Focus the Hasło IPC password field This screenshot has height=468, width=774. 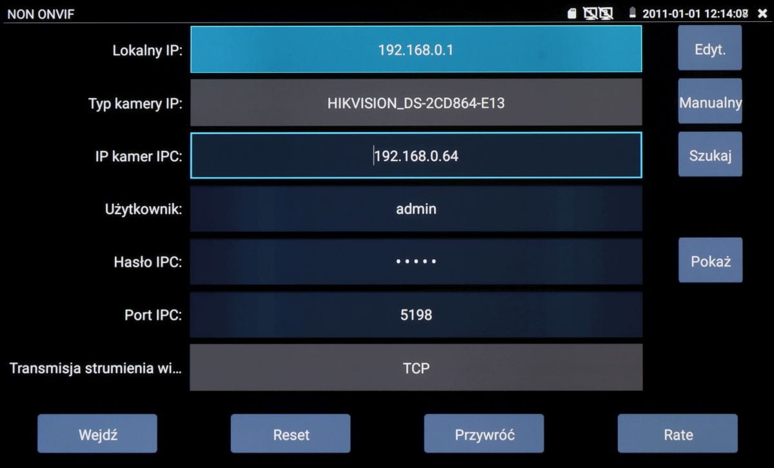tap(416, 262)
